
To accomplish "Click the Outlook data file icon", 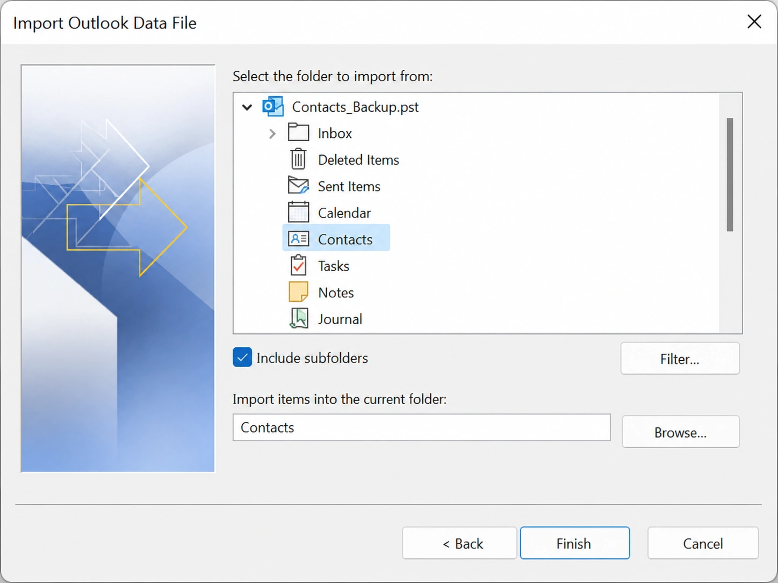I will coord(273,106).
